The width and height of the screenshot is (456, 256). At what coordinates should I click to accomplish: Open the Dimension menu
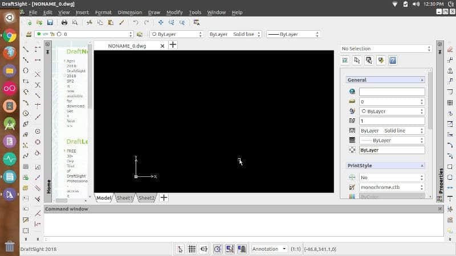pos(129,12)
